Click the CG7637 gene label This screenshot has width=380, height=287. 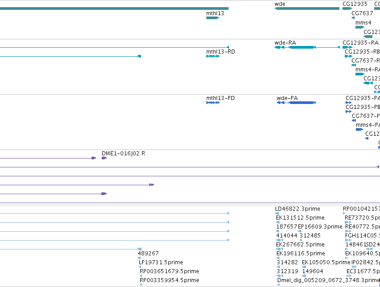(362, 13)
